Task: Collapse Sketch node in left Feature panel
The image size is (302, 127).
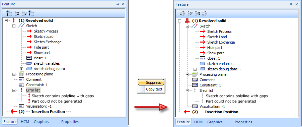Action: [14, 26]
